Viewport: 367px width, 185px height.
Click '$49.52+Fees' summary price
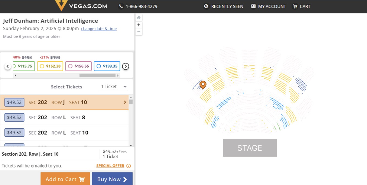pos(115,152)
